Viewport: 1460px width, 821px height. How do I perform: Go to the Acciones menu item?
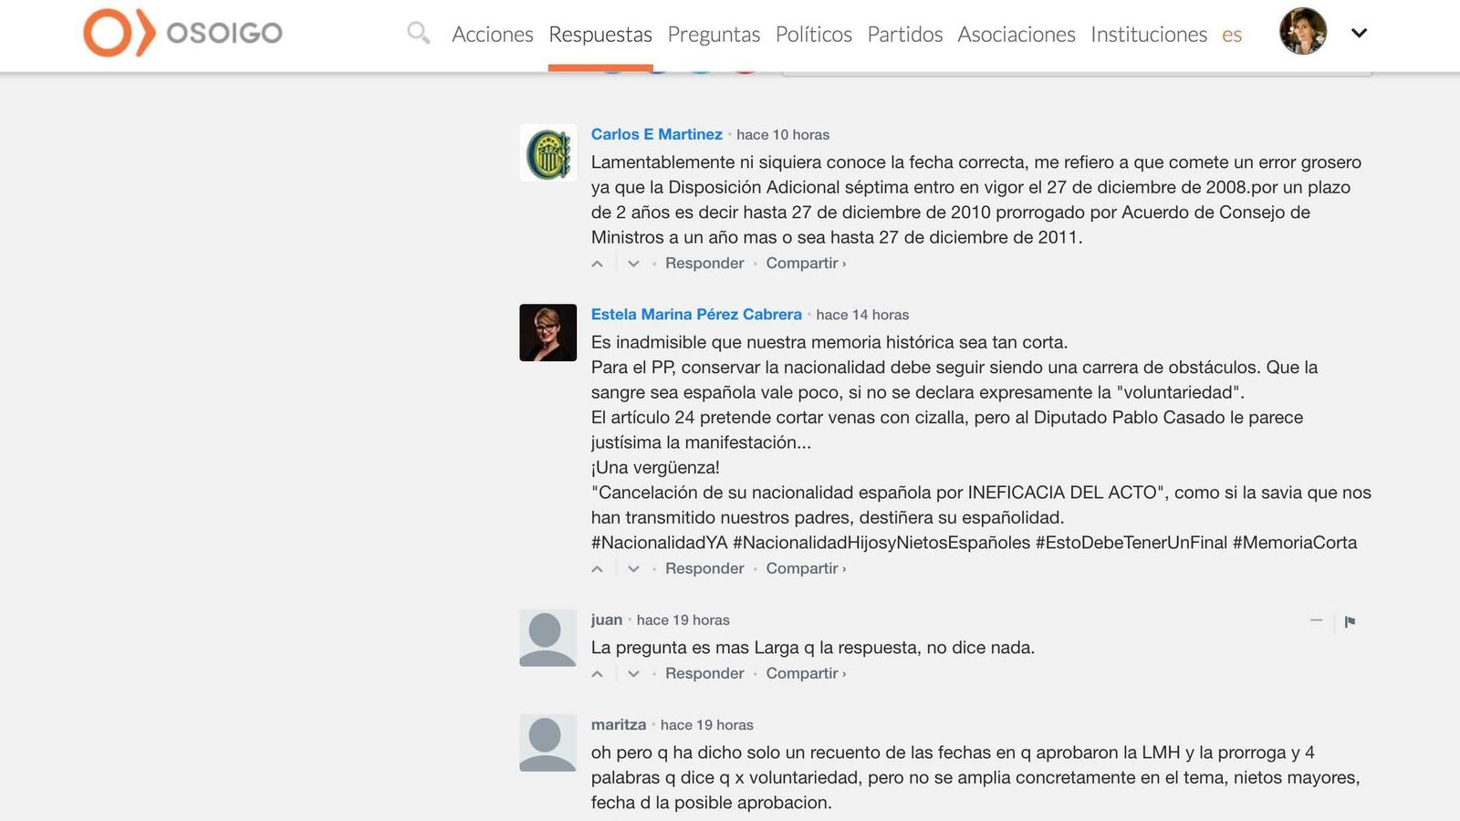(x=492, y=35)
